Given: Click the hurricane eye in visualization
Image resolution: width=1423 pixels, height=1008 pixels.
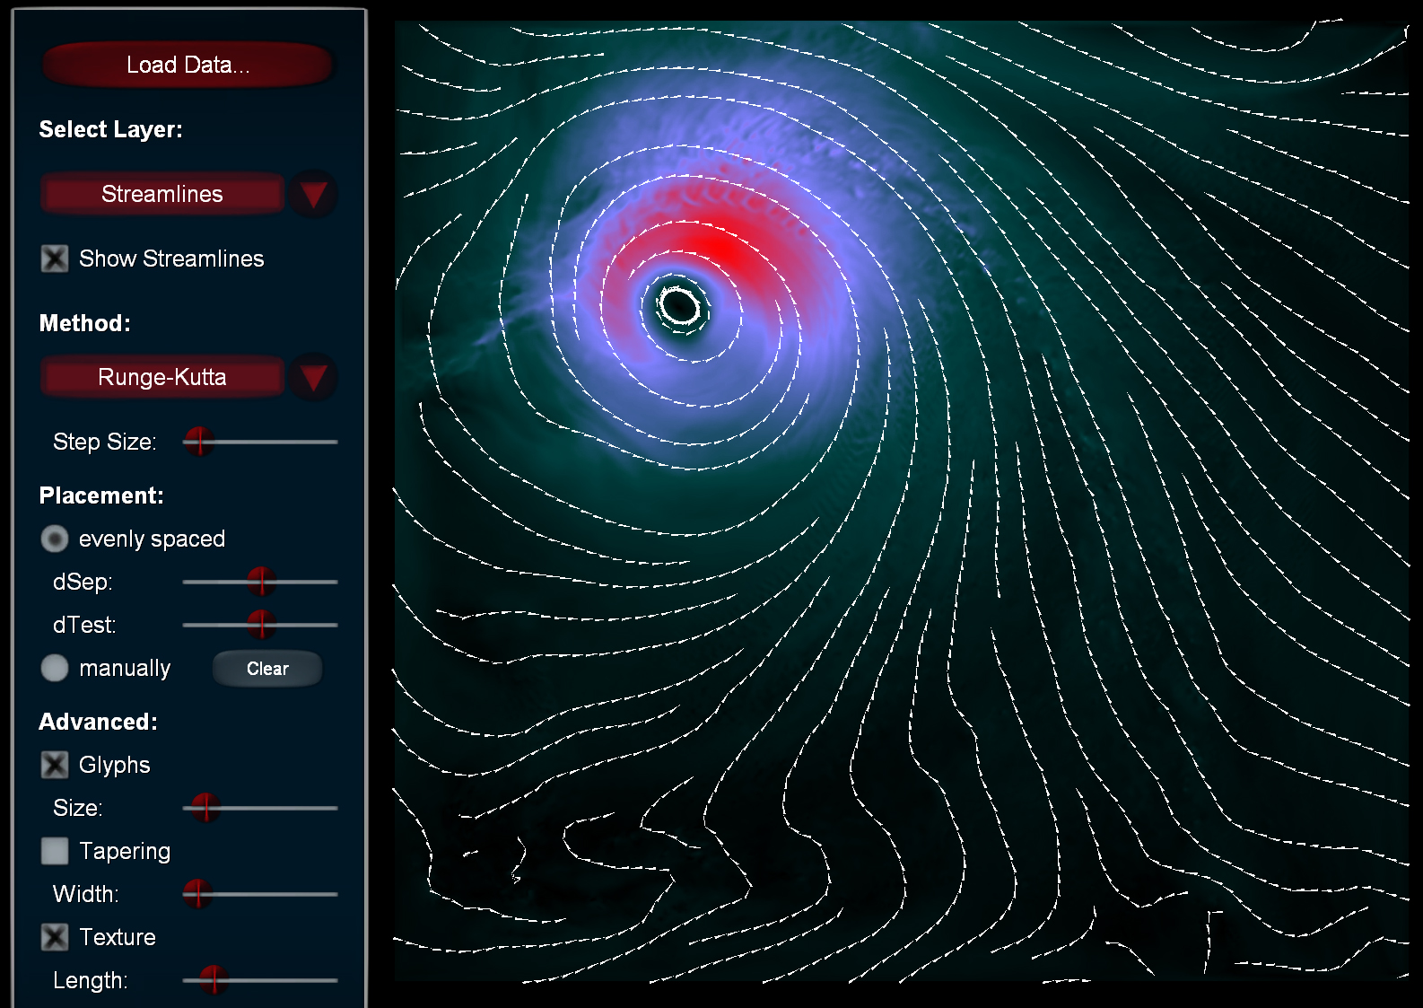Looking at the screenshot, I should pos(679,307).
